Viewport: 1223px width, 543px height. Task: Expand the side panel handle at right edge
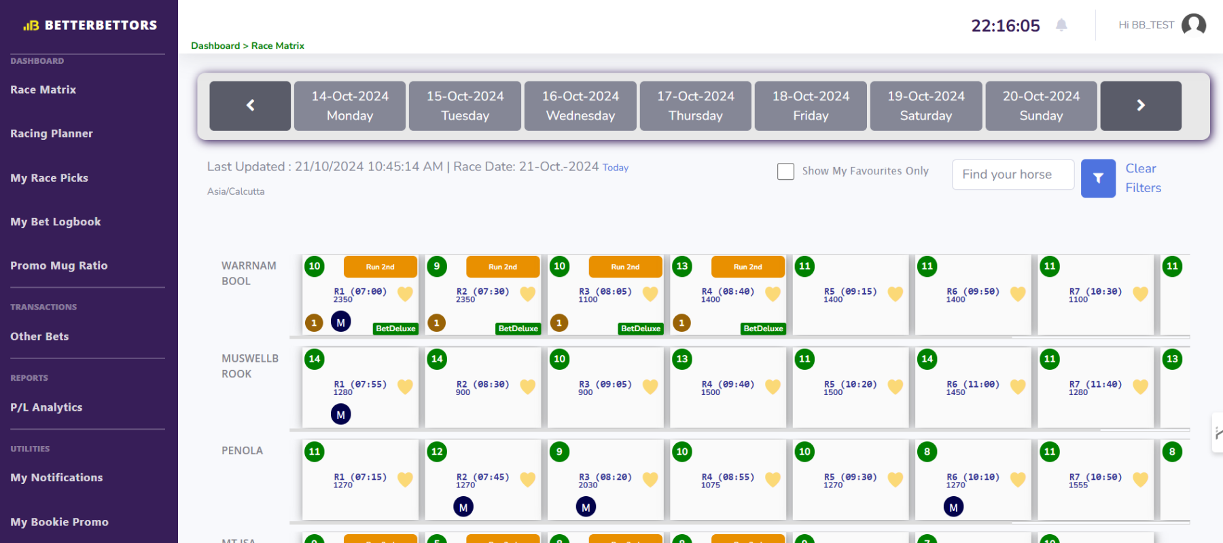click(1218, 433)
